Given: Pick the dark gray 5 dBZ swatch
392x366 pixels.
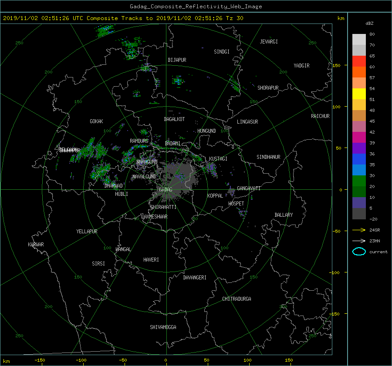Looking at the screenshot, I should click(x=359, y=213).
